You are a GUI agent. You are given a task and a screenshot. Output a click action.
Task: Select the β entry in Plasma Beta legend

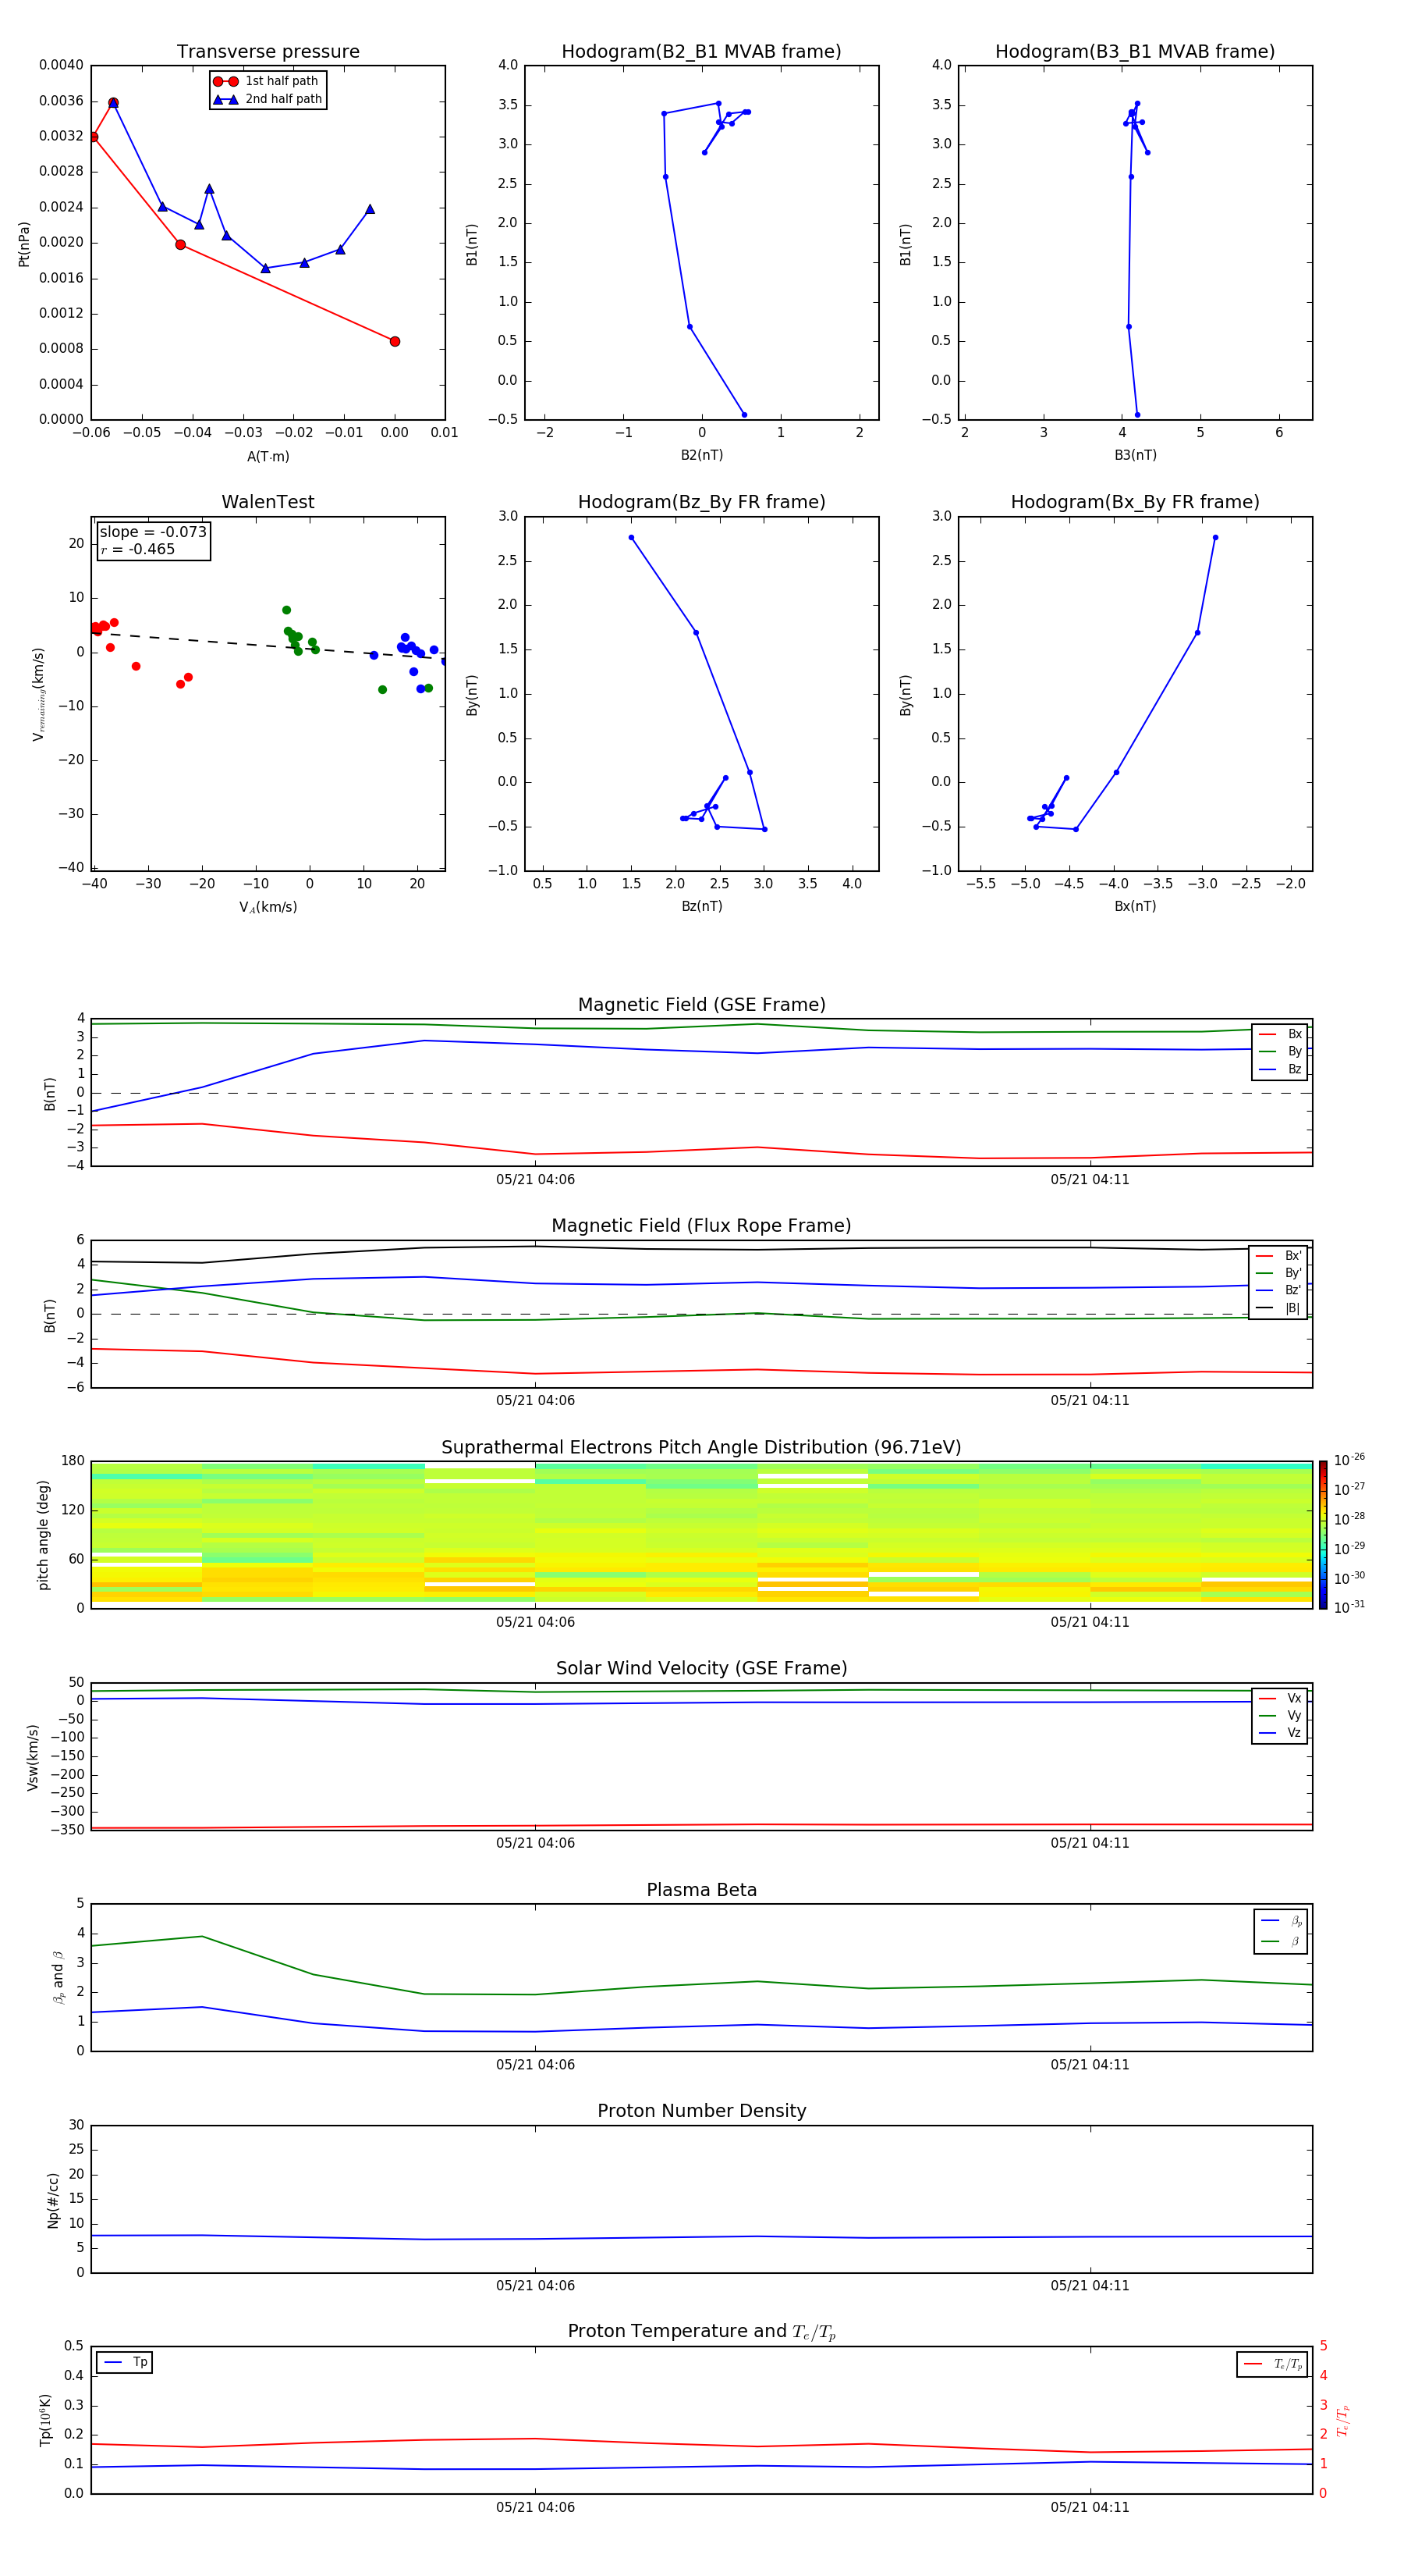[x=1281, y=1942]
